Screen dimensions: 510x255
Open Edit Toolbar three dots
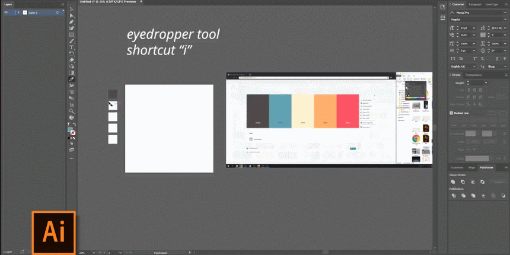point(72,158)
